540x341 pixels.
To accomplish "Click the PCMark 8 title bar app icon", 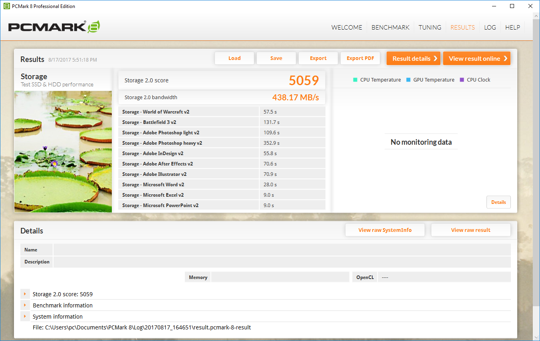I will click(6, 6).
